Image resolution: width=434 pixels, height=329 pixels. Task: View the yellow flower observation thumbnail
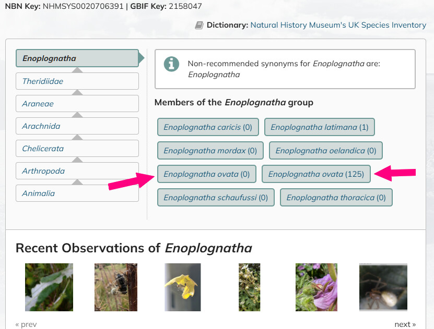183,287
